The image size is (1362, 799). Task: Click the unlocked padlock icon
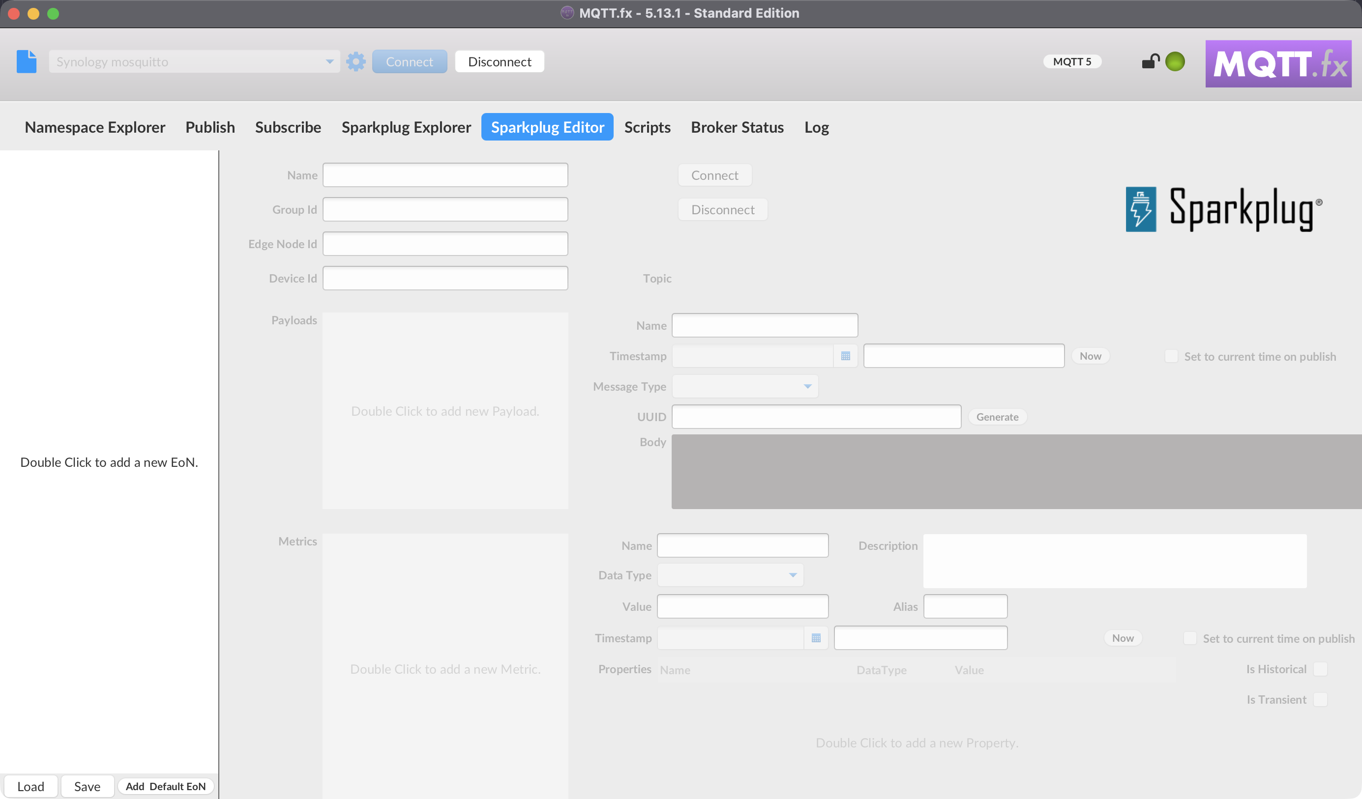point(1150,61)
